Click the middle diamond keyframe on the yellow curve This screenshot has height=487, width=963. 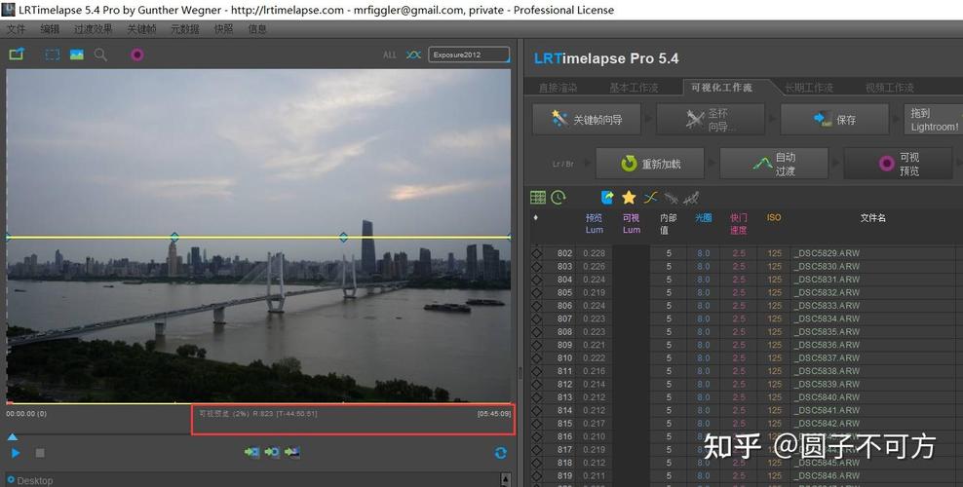(x=343, y=237)
